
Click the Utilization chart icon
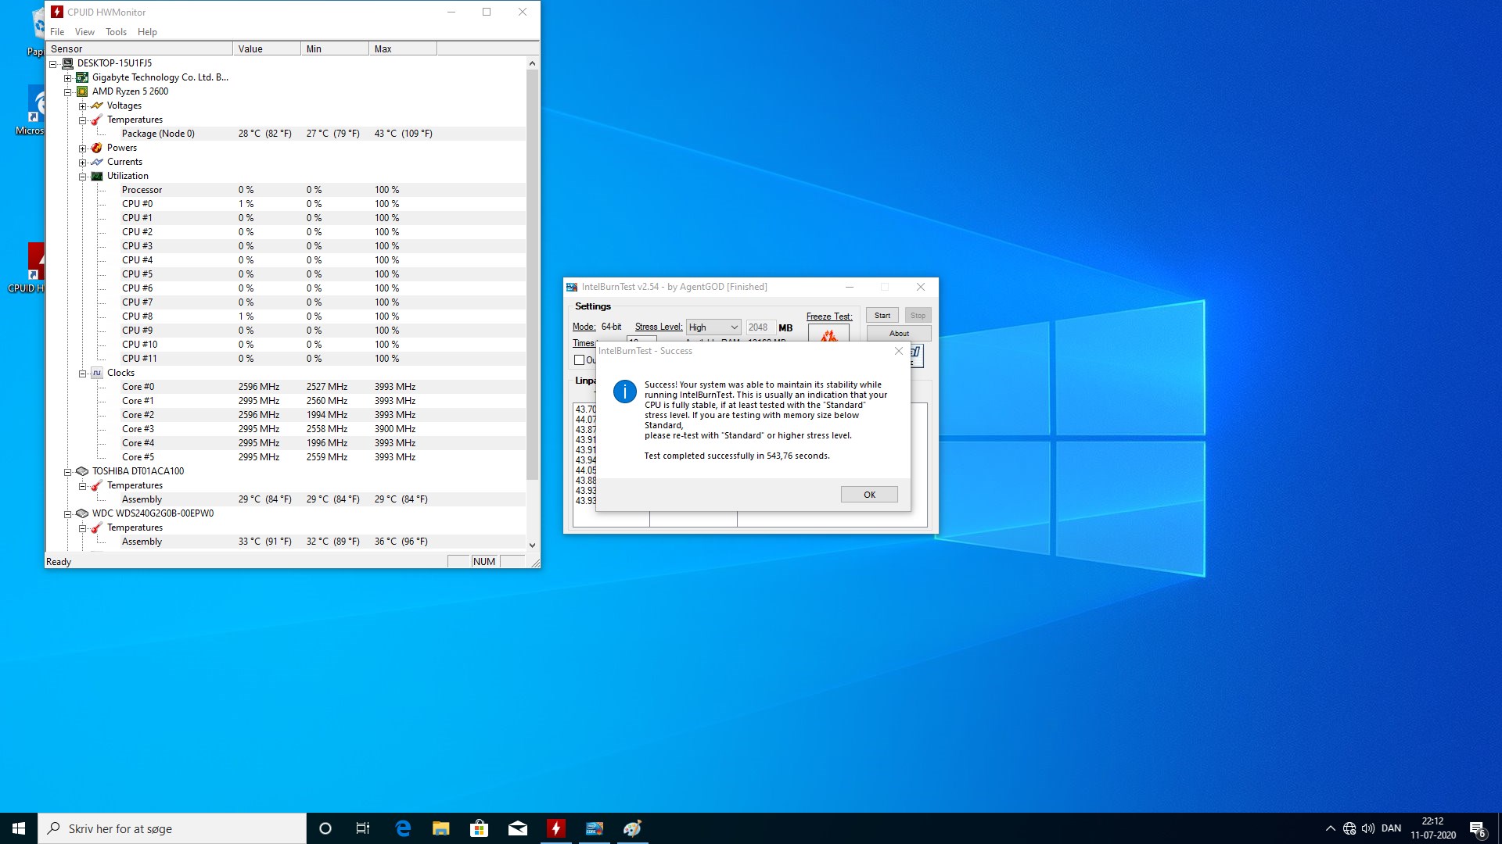tap(97, 176)
